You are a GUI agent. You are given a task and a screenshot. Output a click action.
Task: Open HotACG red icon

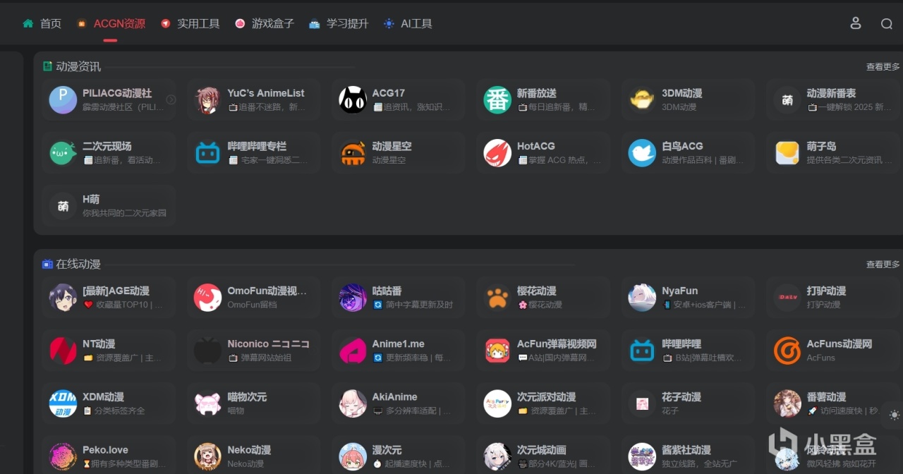pos(497,153)
